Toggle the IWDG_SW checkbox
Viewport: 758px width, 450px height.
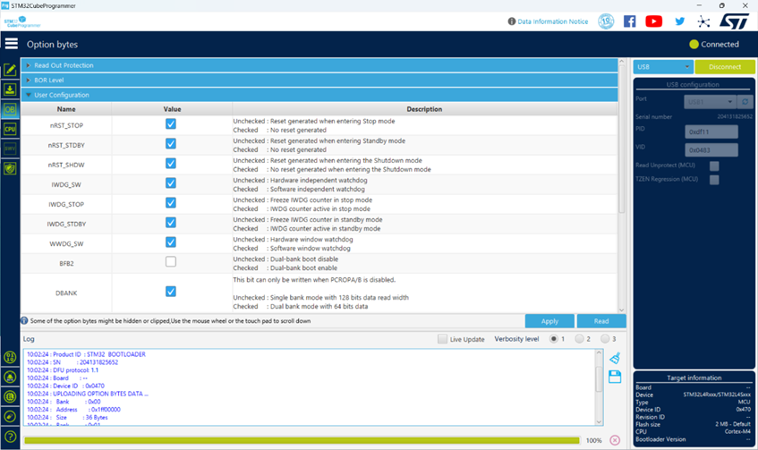171,183
